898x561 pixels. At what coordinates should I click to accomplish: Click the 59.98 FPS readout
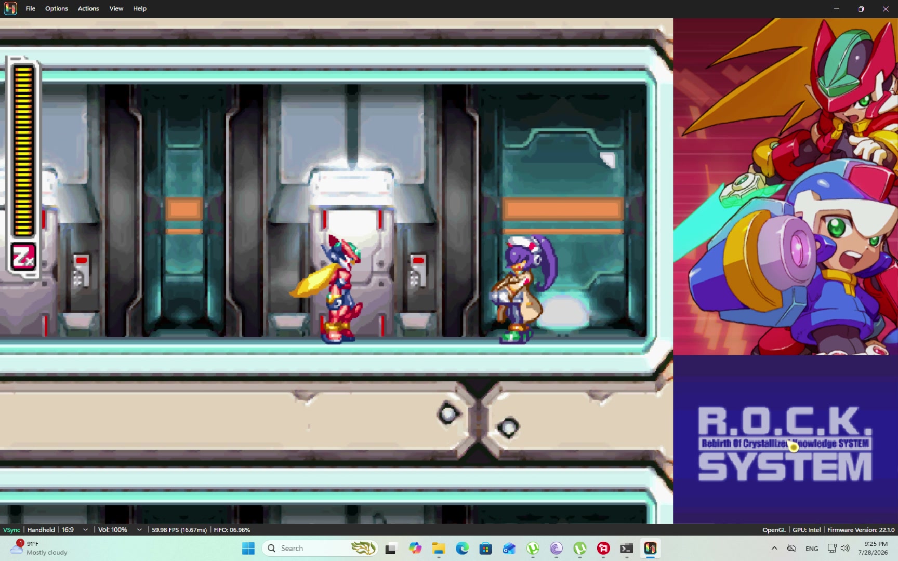[179, 530]
